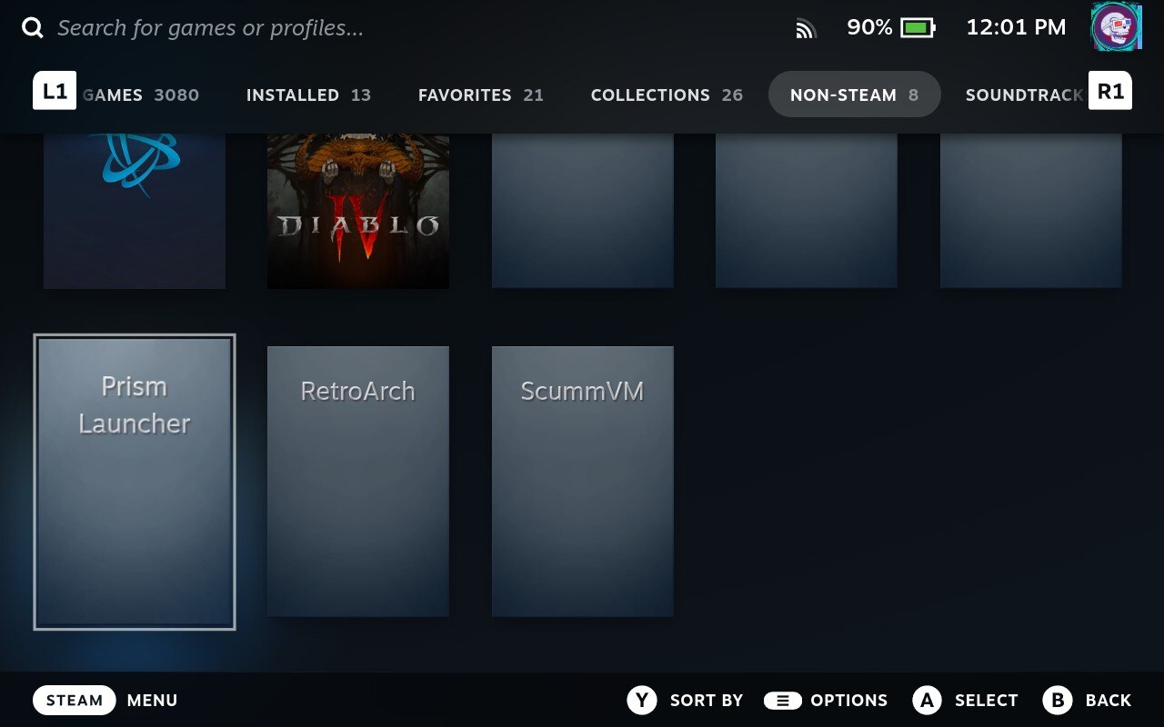Click the Options menu button icon
This screenshot has width=1164, height=727.
click(782, 700)
